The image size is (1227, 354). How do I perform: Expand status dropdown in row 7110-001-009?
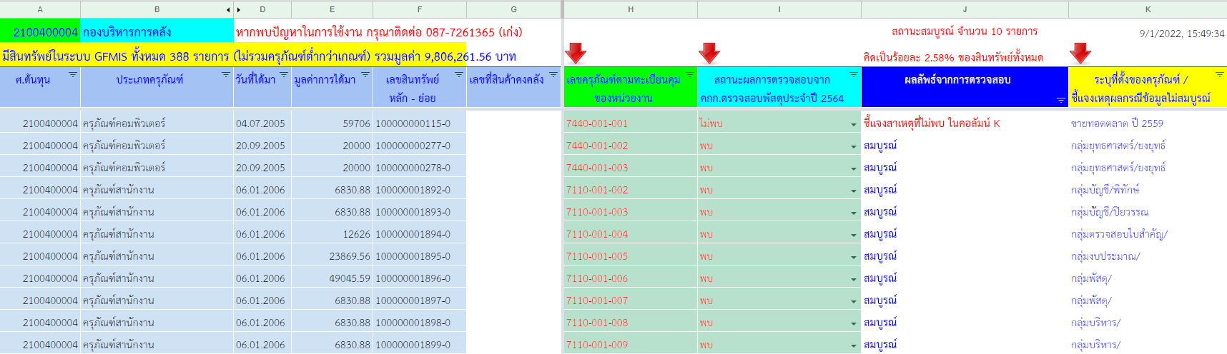point(854,345)
